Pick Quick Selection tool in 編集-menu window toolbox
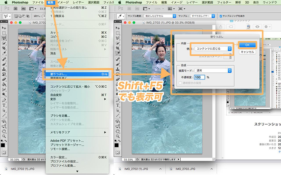Image resolution: width=281 pixels, height=175 pixels. coord(4,43)
